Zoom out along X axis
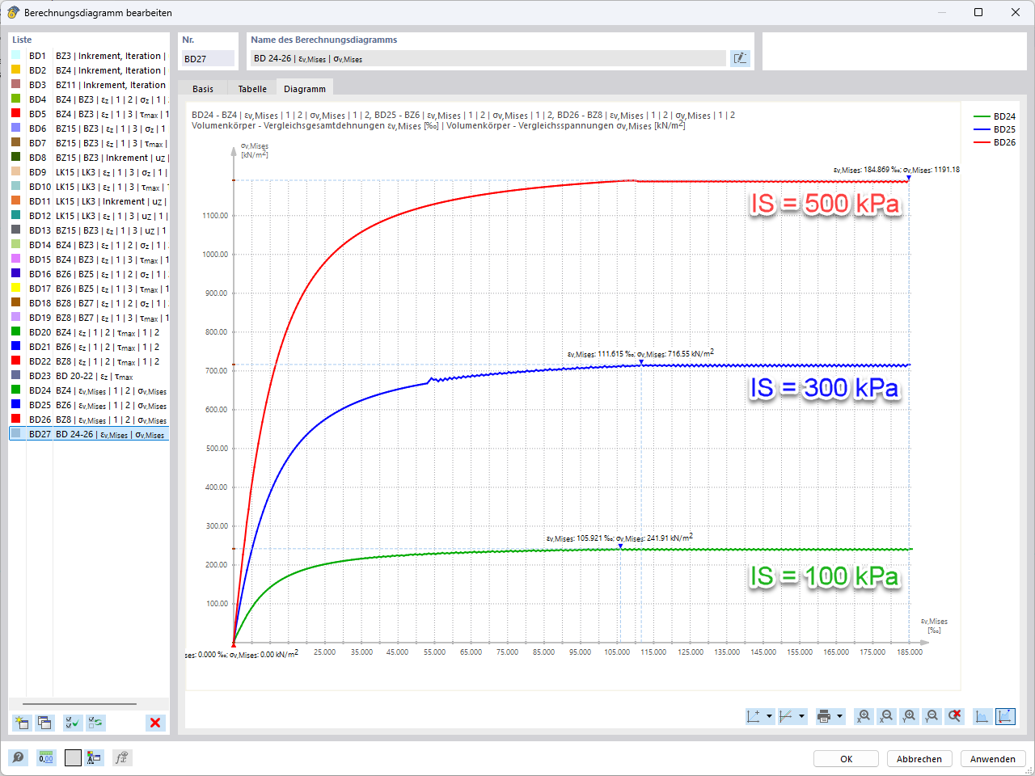1035x776 pixels. (x=887, y=716)
